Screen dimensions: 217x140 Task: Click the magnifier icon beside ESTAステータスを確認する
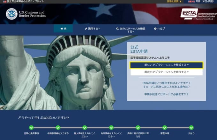(117, 29)
